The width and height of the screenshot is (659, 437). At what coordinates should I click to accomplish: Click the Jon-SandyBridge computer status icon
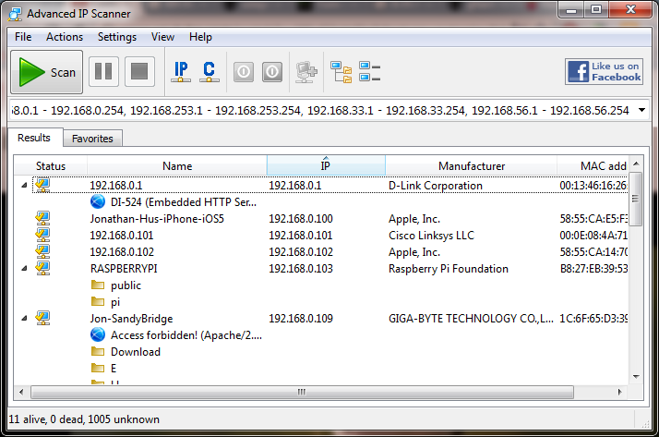click(42, 318)
